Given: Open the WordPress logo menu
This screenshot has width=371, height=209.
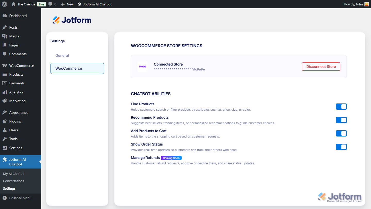Looking at the screenshot, I should (x=4, y=4).
